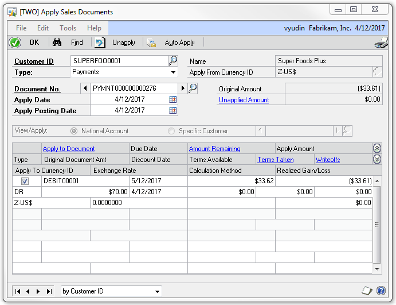Screen dimensions: 396x305
Task: Open the Edit menu
Action: click(x=43, y=28)
